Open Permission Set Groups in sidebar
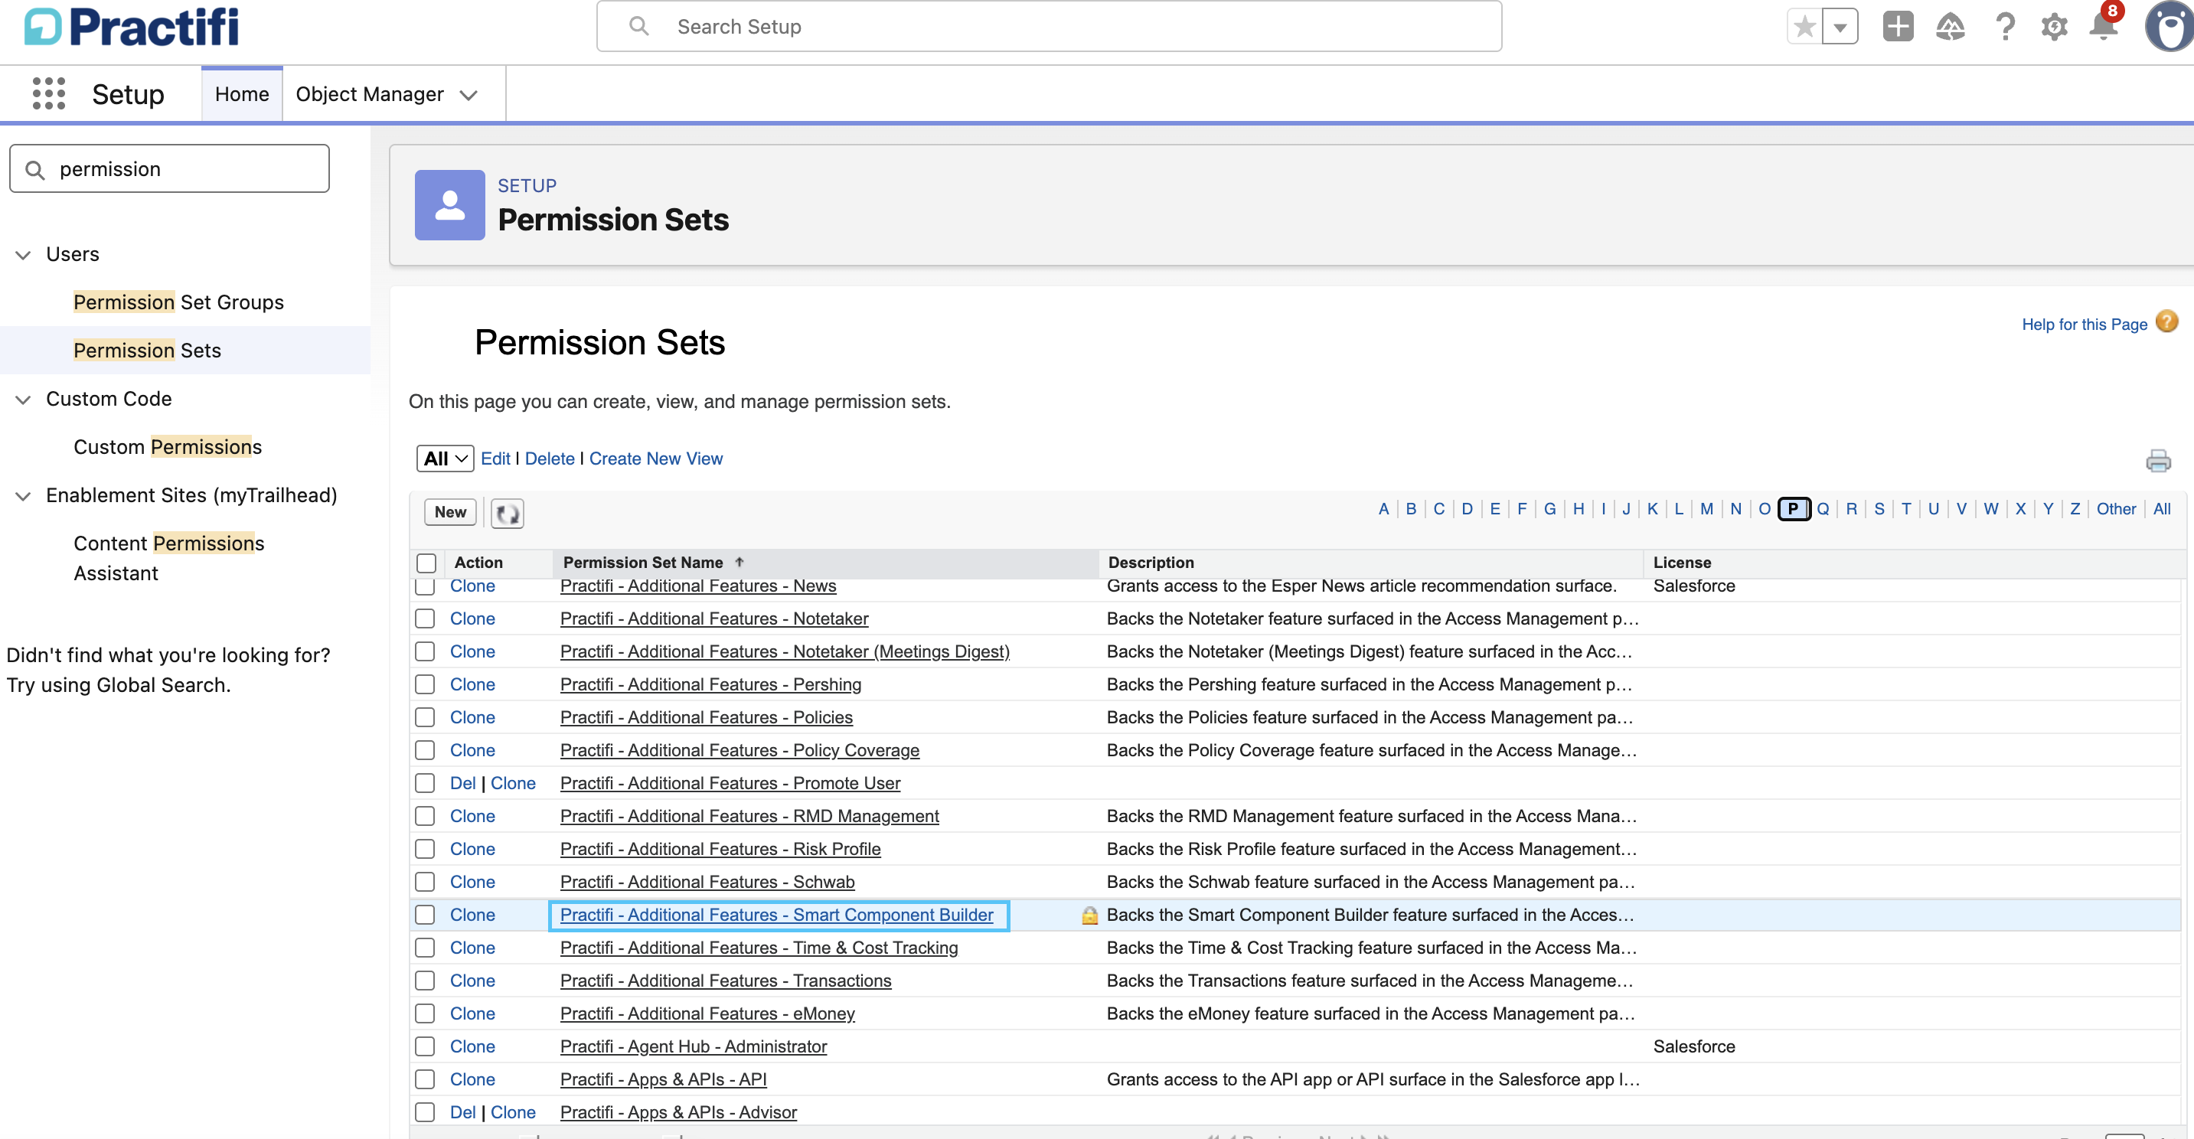 tap(179, 302)
